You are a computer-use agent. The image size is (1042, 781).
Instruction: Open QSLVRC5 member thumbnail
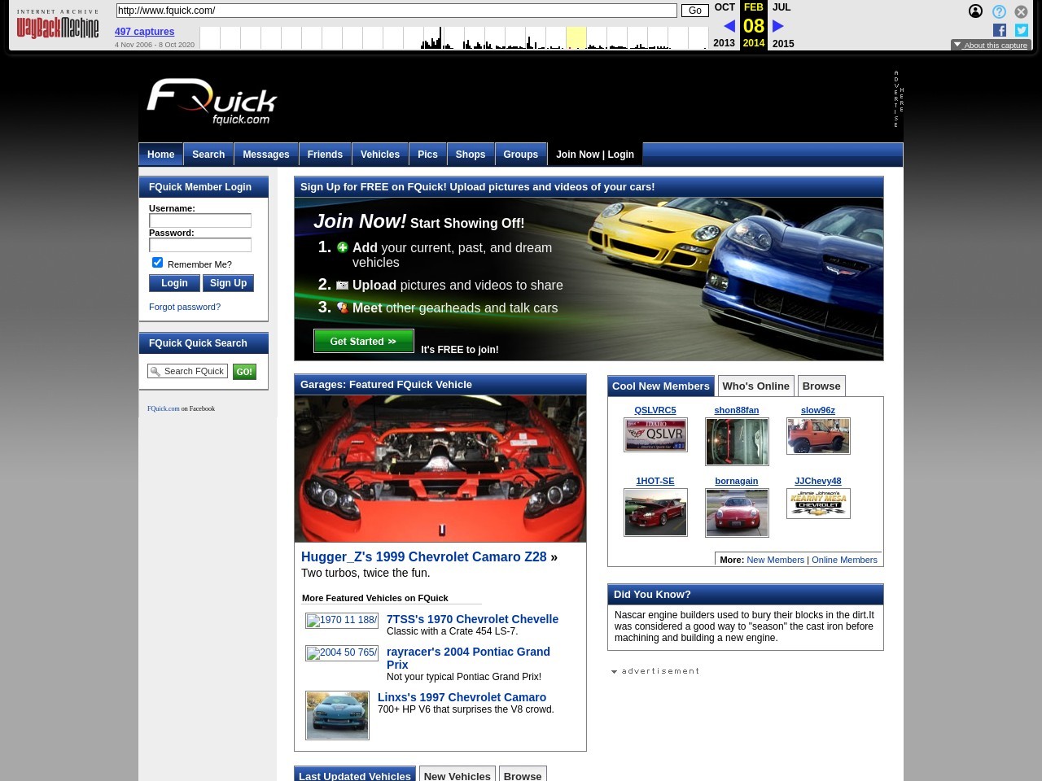[x=655, y=435]
